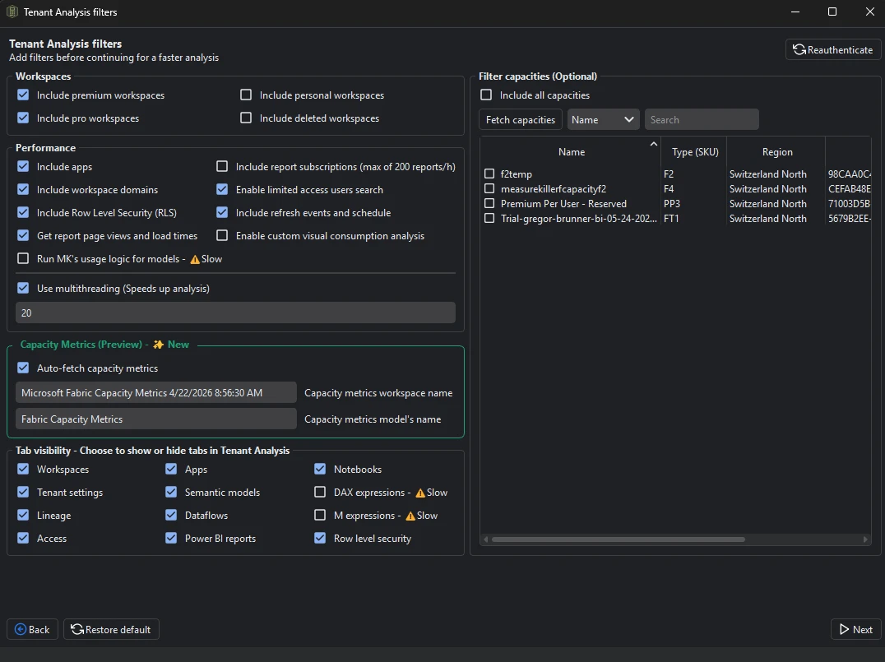
Task: Click the Fabric Capacity Metrics model name field
Action: click(155, 419)
